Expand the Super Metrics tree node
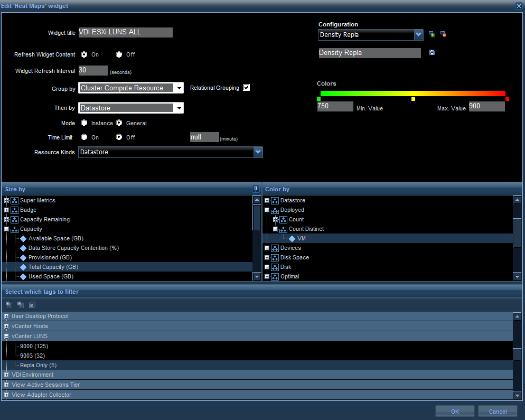 point(7,201)
